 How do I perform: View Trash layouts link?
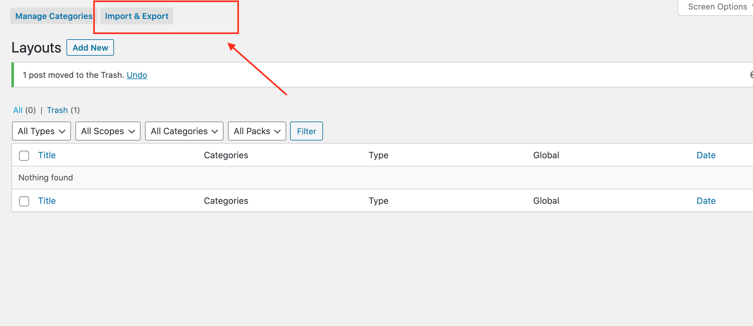pyautogui.click(x=57, y=110)
